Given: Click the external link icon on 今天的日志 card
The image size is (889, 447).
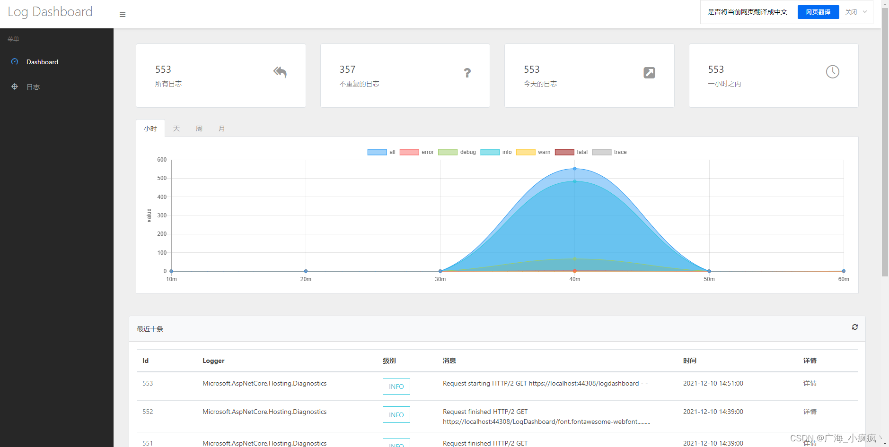Looking at the screenshot, I should [x=649, y=72].
